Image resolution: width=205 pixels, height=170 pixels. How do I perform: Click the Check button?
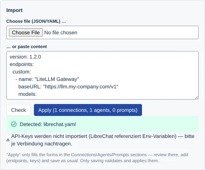[x=19, y=110]
